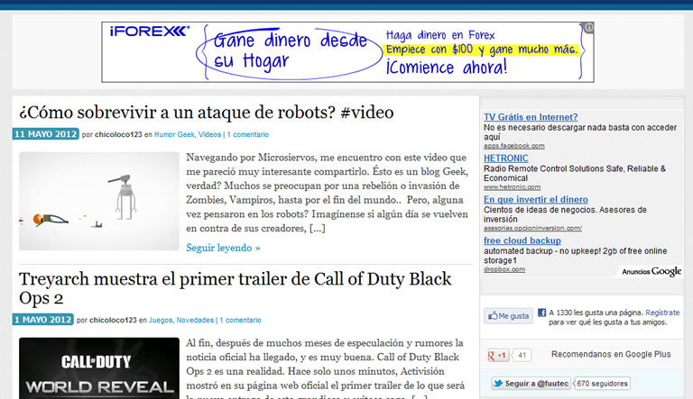Open the apps.facebook.com ad URL
Image resolution: width=693 pixels, height=399 pixels.
(514, 146)
